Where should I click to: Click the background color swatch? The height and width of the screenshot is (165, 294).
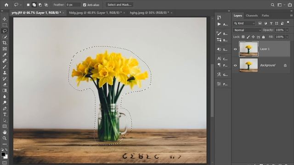pyautogui.click(x=6, y=157)
